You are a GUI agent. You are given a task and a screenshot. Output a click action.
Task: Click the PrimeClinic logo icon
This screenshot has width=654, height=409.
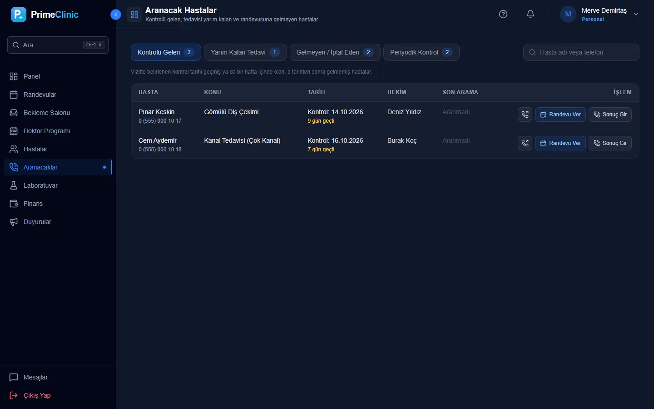(19, 15)
